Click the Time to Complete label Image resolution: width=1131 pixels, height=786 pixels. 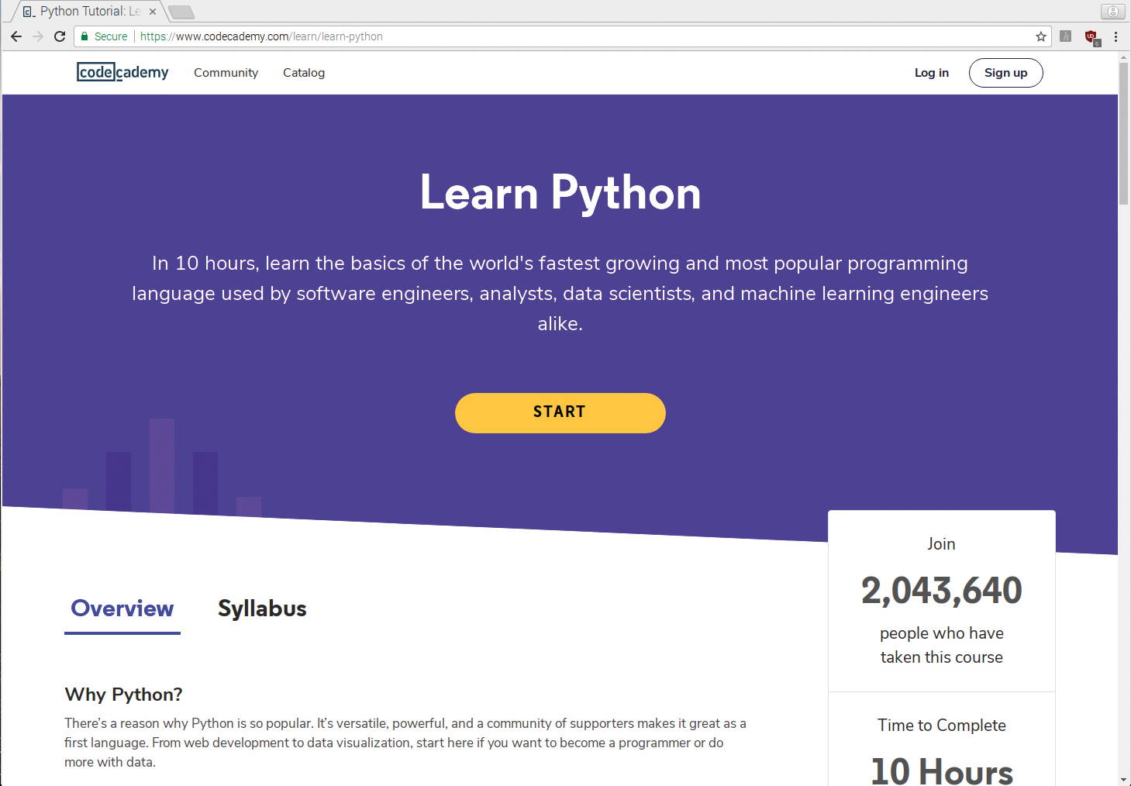(941, 726)
